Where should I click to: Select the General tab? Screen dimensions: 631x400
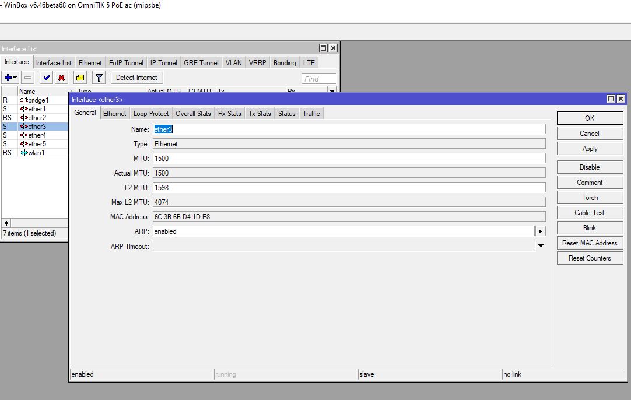(x=85, y=113)
